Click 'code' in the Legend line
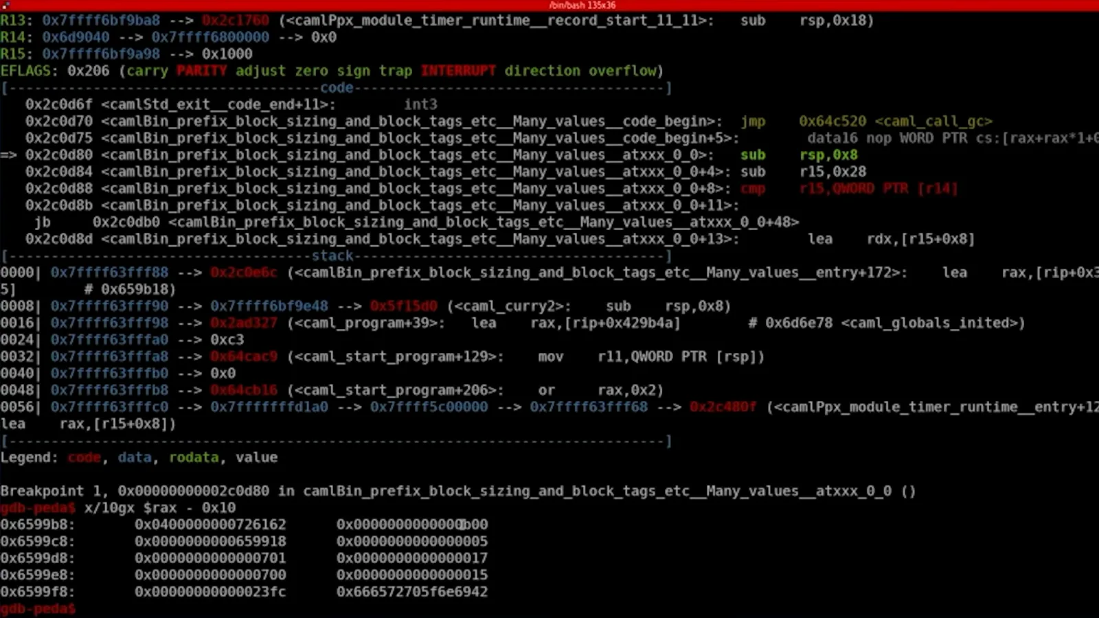 point(84,458)
